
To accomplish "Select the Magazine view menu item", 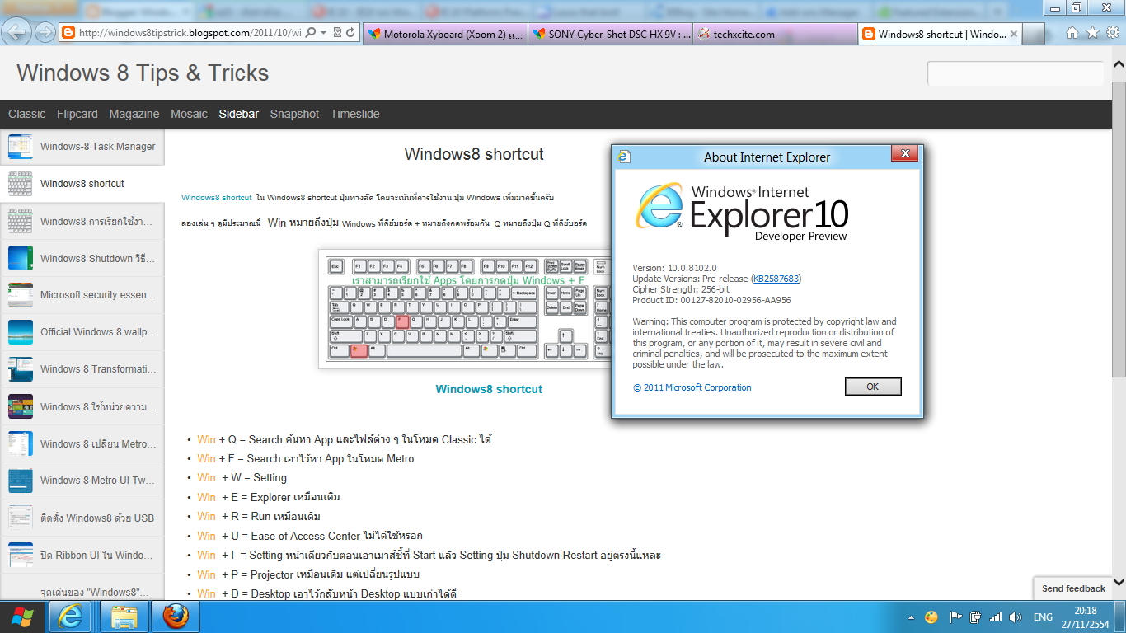I will click(134, 114).
